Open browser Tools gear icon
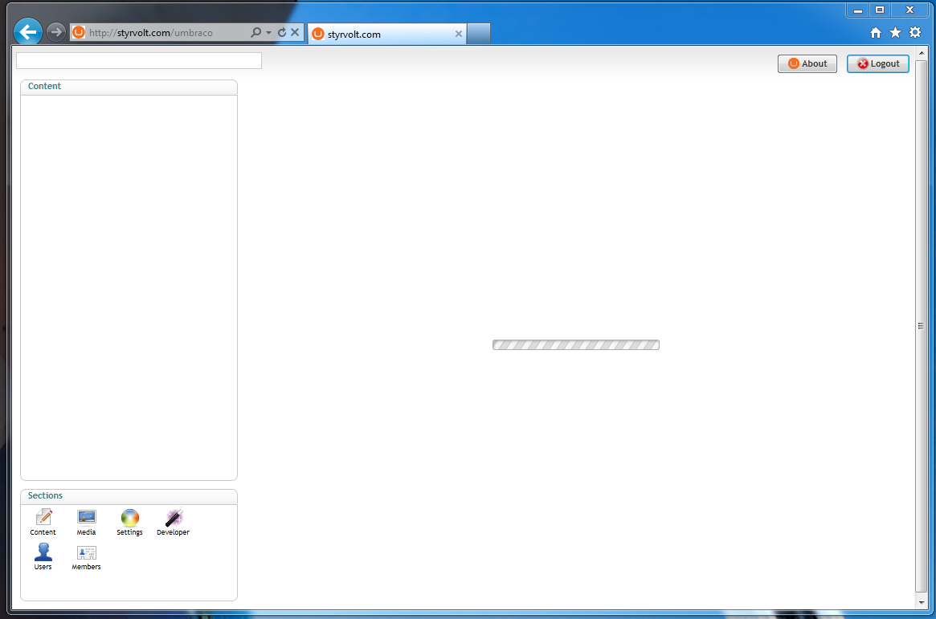Viewport: 936px width, 619px height. pyautogui.click(x=915, y=33)
